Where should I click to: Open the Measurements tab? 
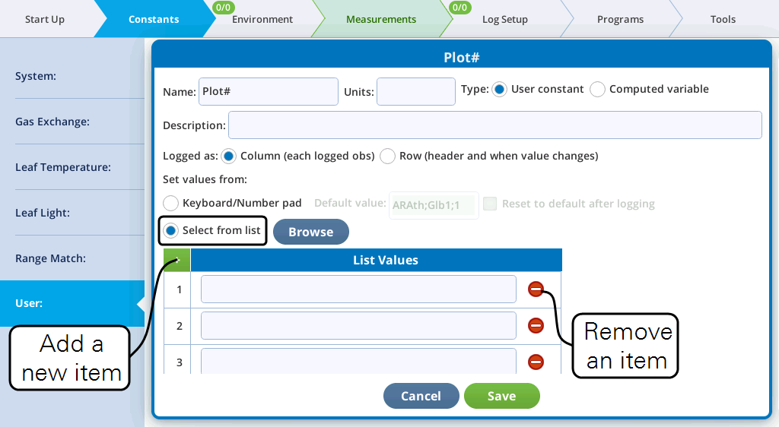point(381,19)
